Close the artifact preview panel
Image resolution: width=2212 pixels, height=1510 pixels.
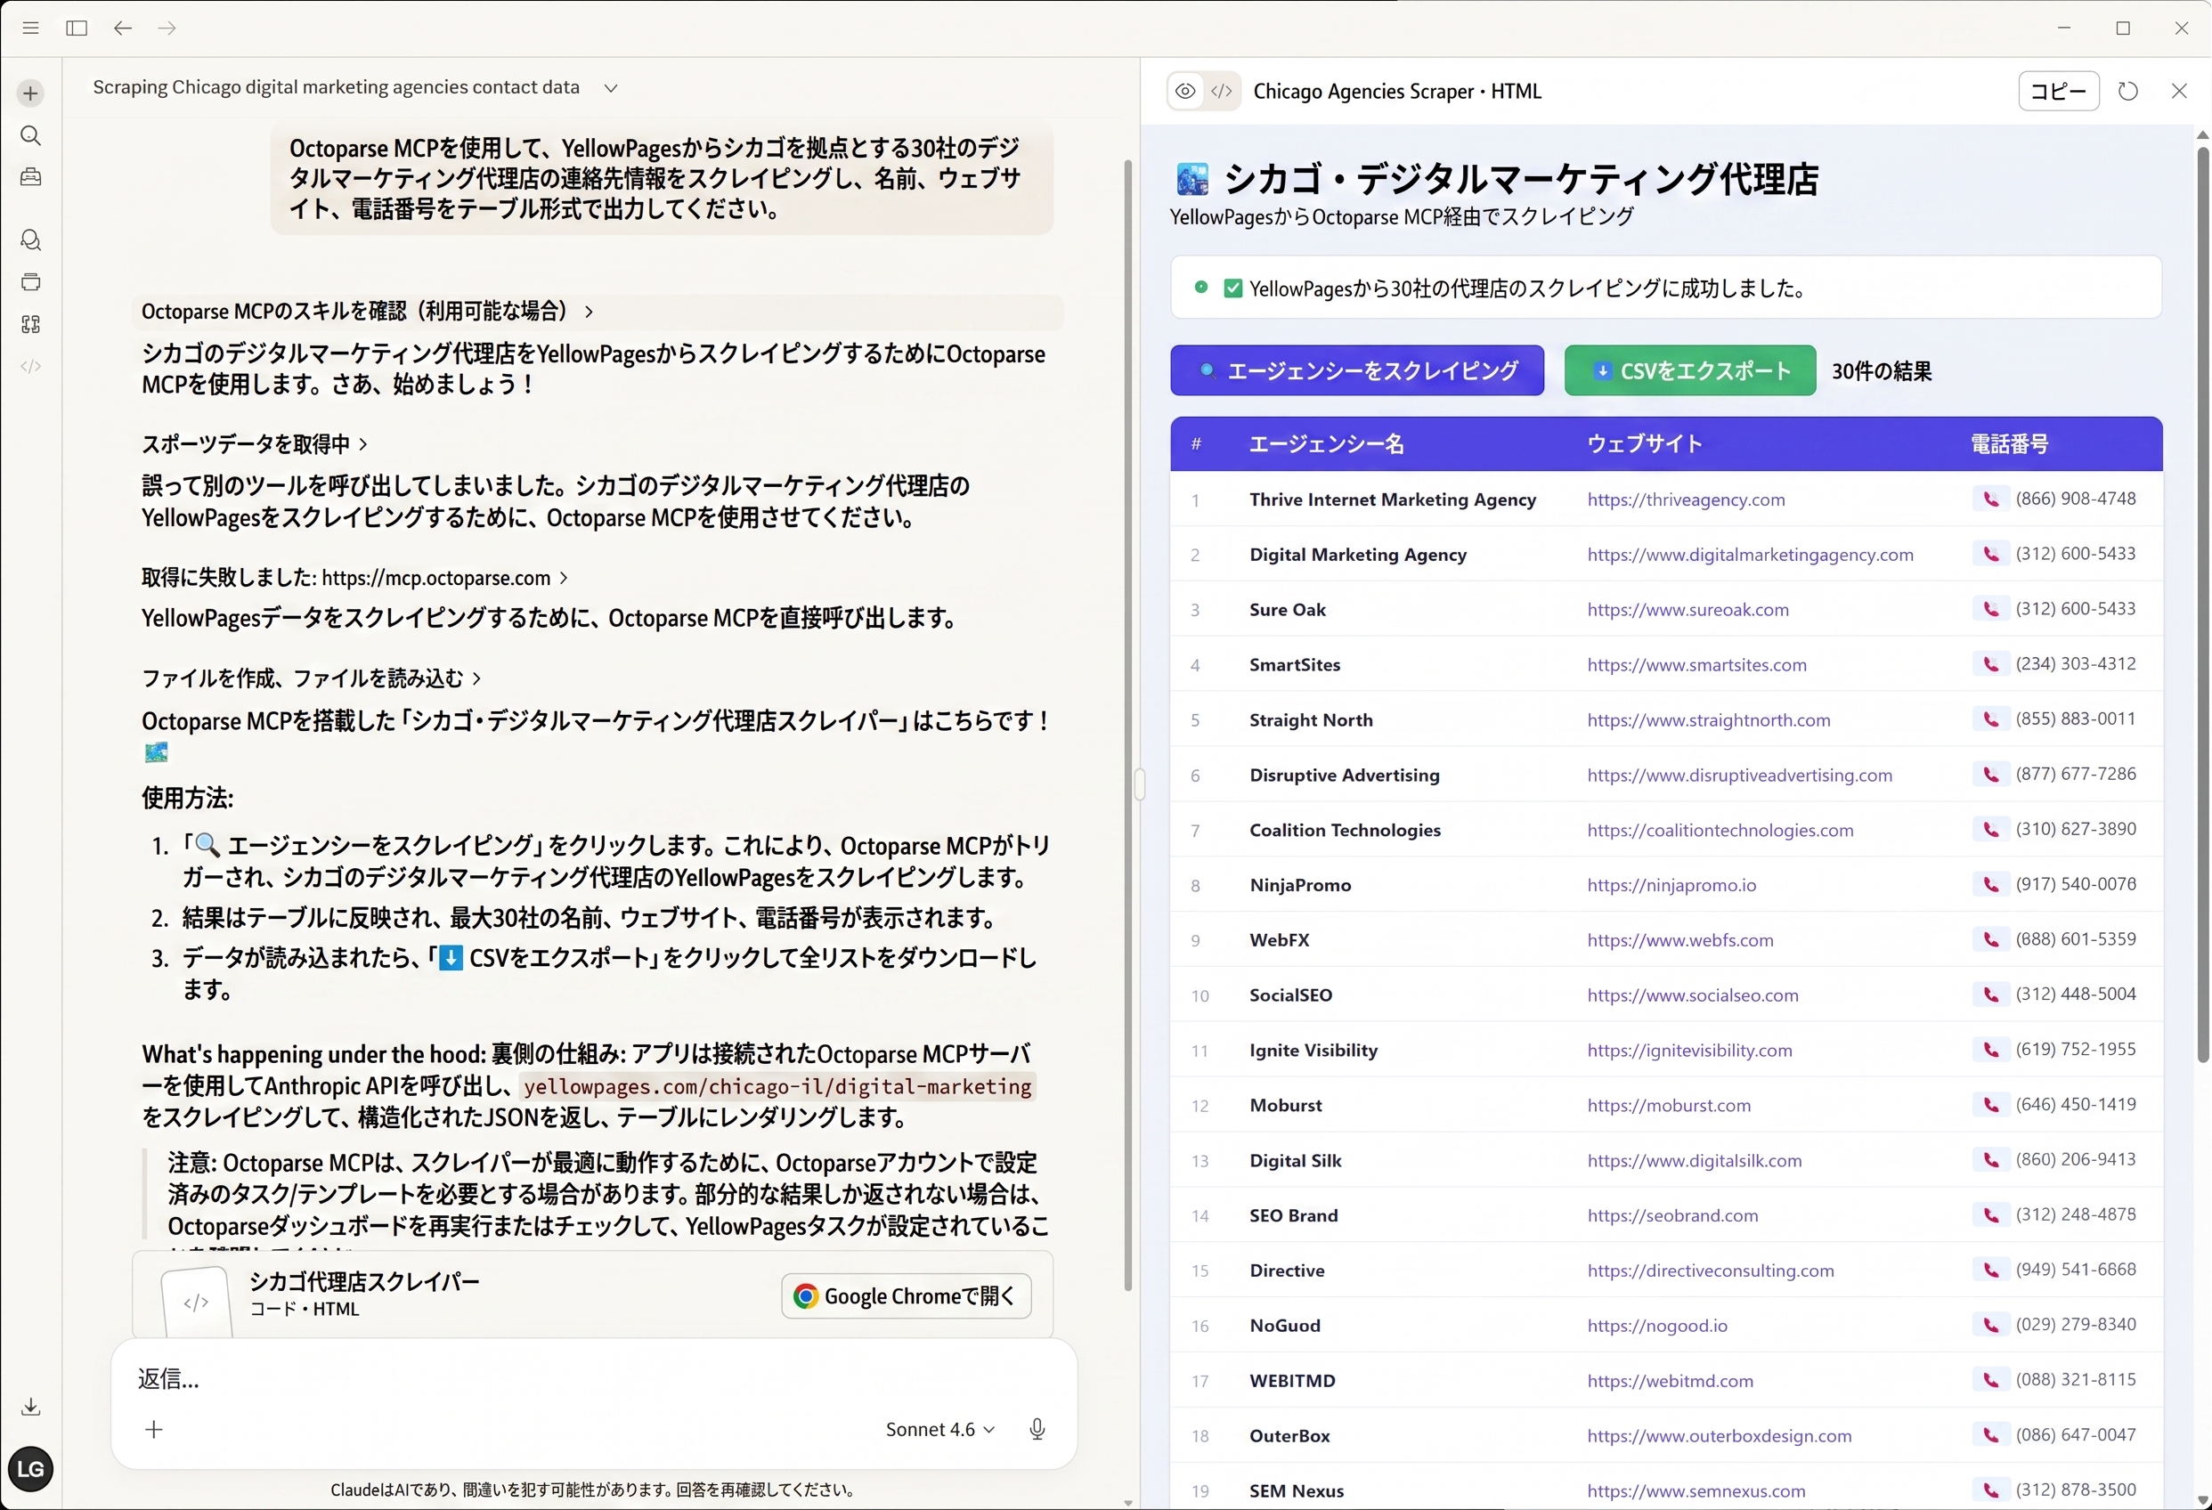[x=2179, y=92]
